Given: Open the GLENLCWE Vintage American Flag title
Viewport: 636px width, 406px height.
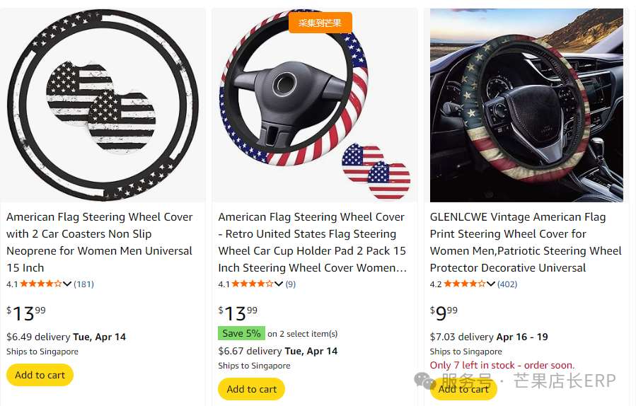Looking at the screenshot, I should tap(526, 242).
